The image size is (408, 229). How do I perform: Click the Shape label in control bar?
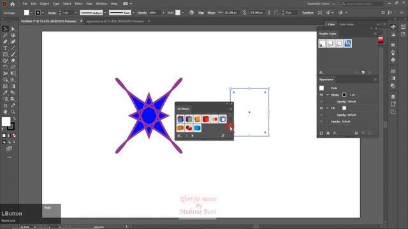tap(211, 13)
